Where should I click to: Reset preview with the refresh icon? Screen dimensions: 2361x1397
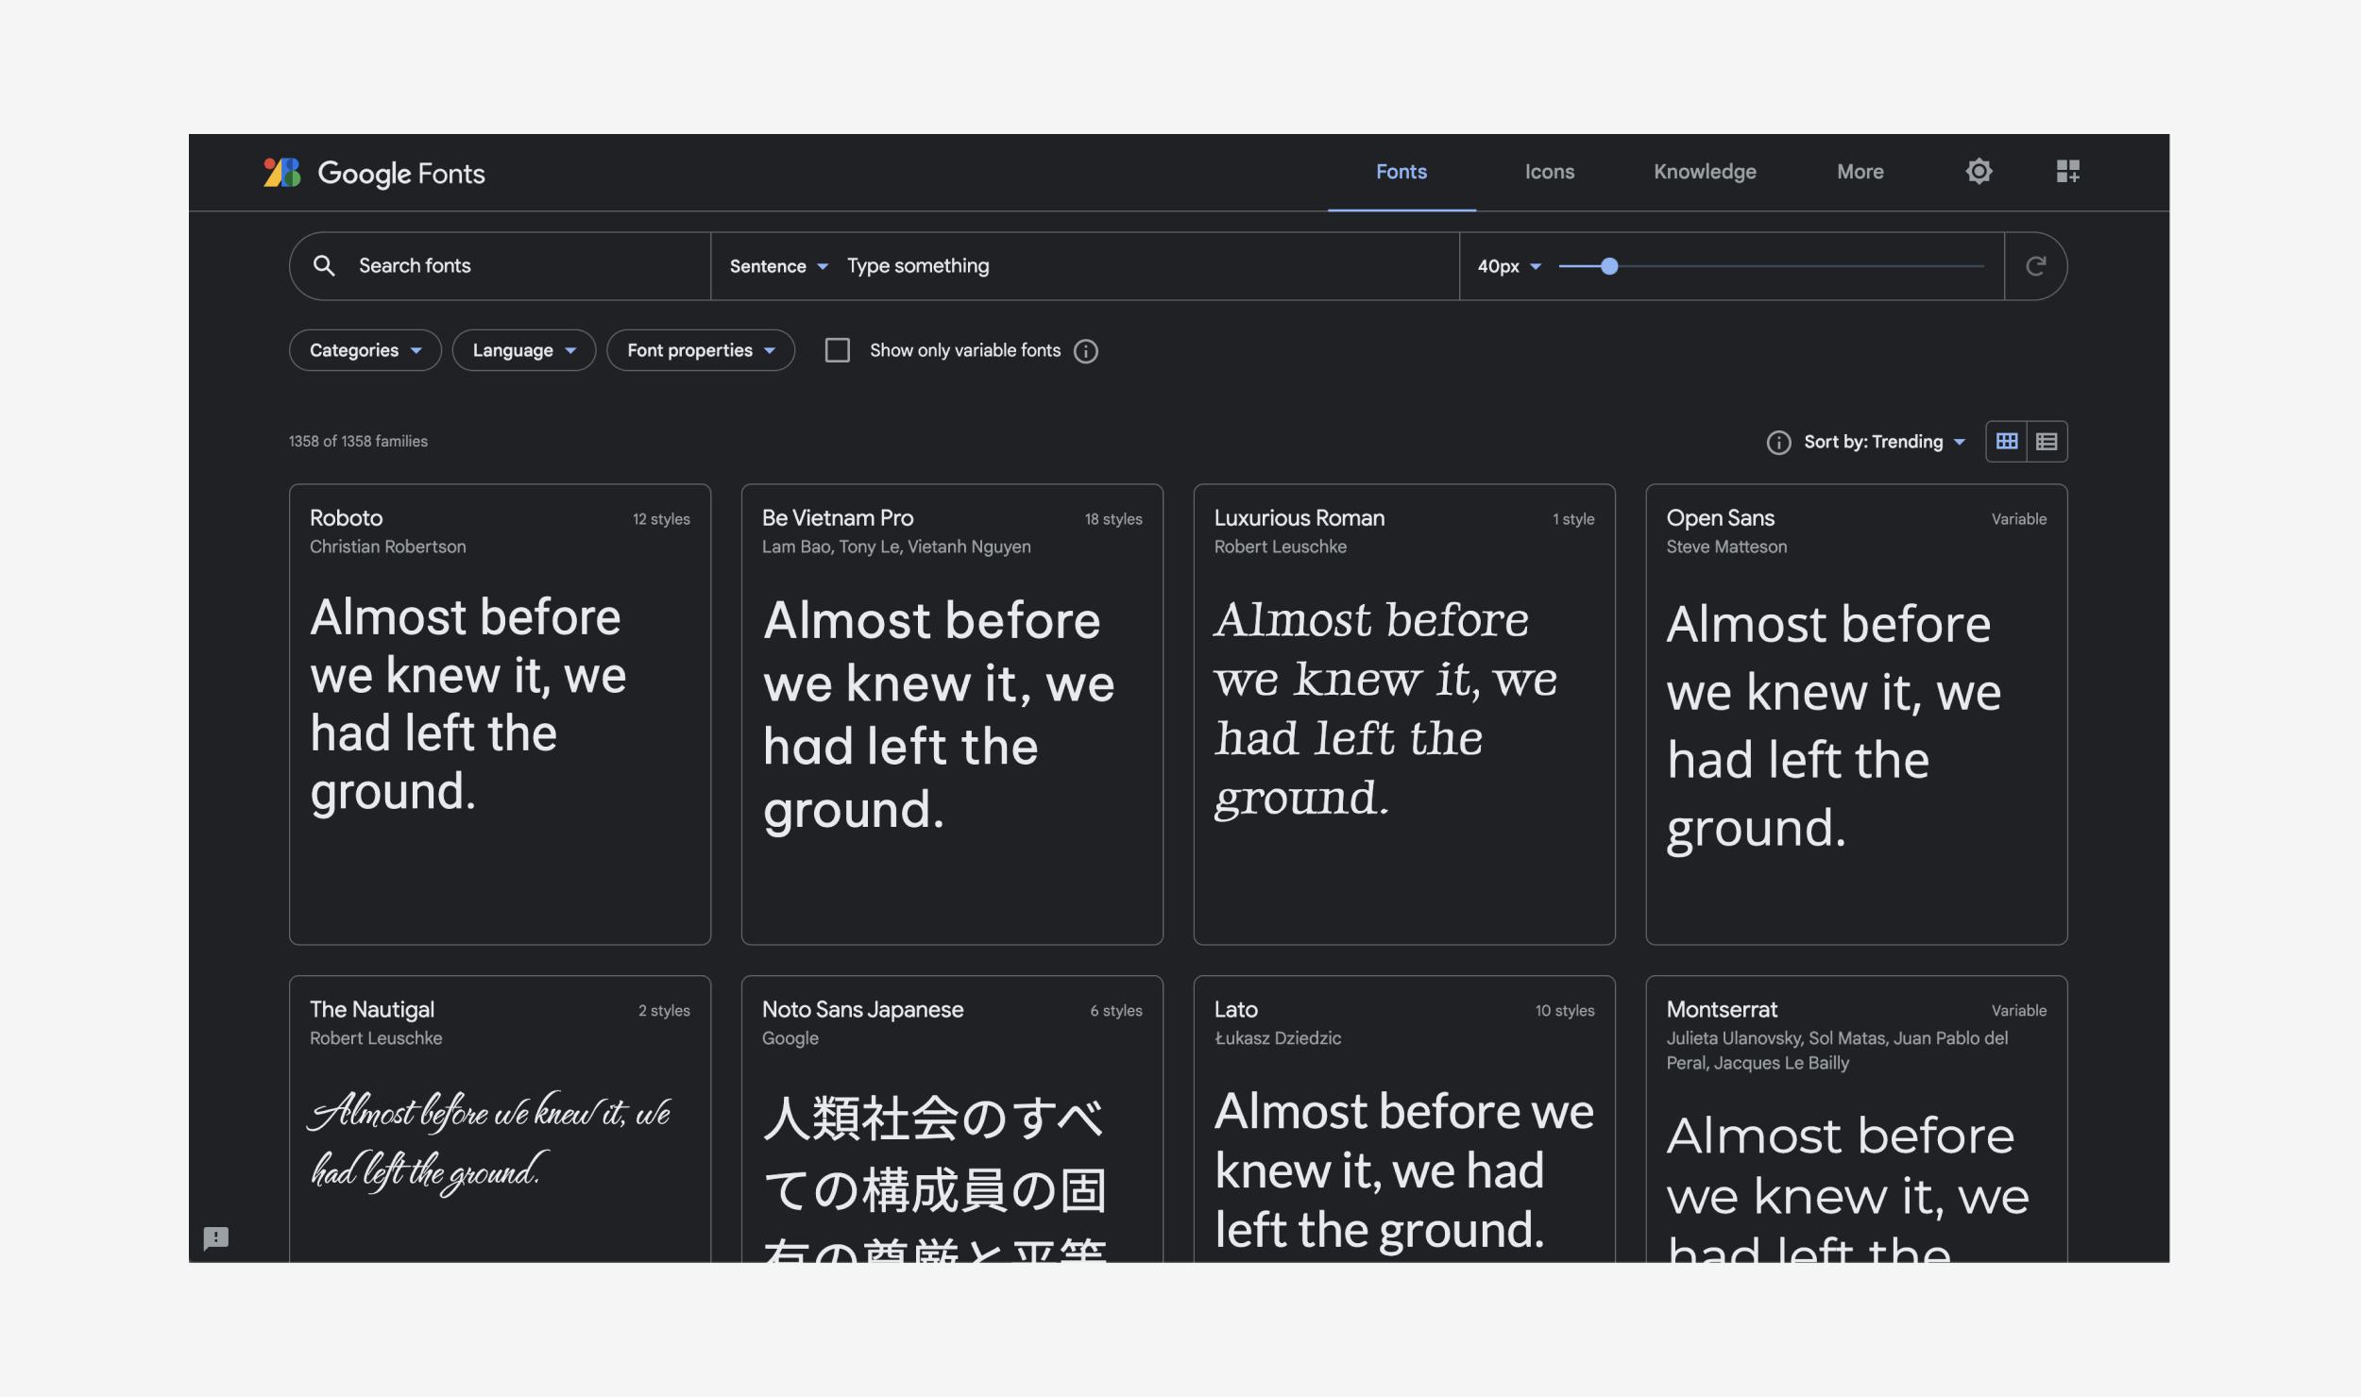2036,266
